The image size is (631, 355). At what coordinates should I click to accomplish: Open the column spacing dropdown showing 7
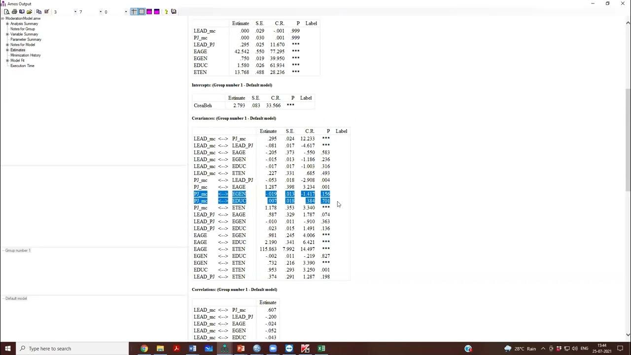coord(101,12)
